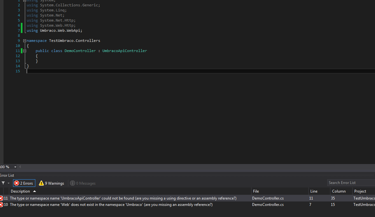Click line value 7 in error 10 row

click(310, 205)
